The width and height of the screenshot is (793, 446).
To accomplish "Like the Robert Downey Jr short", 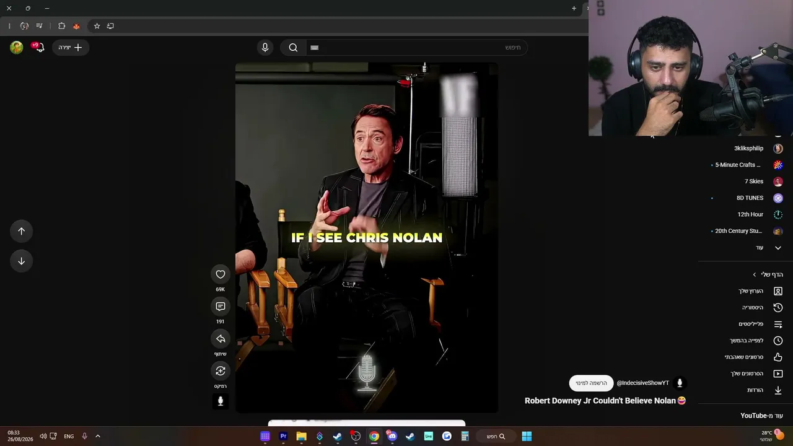I will tap(221, 274).
